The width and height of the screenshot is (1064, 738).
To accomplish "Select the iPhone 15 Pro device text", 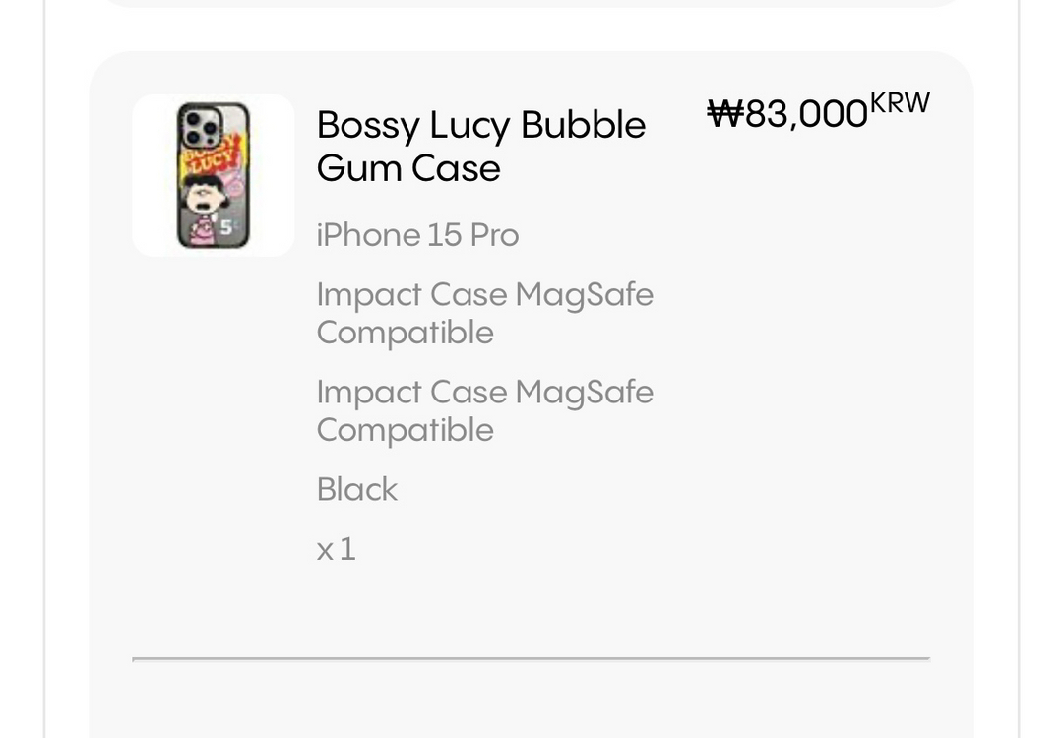I will pos(417,235).
